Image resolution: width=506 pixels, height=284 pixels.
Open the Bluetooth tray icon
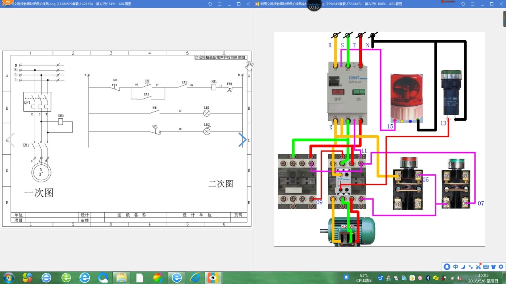[x=428, y=278]
